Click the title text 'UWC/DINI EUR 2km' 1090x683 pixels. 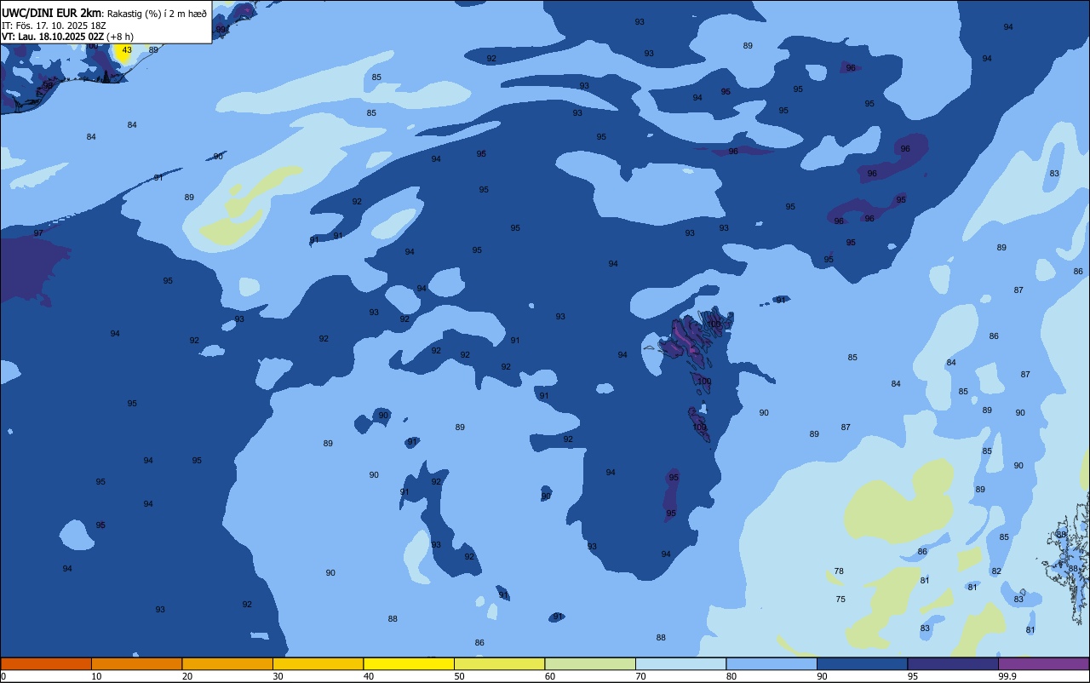coord(52,13)
